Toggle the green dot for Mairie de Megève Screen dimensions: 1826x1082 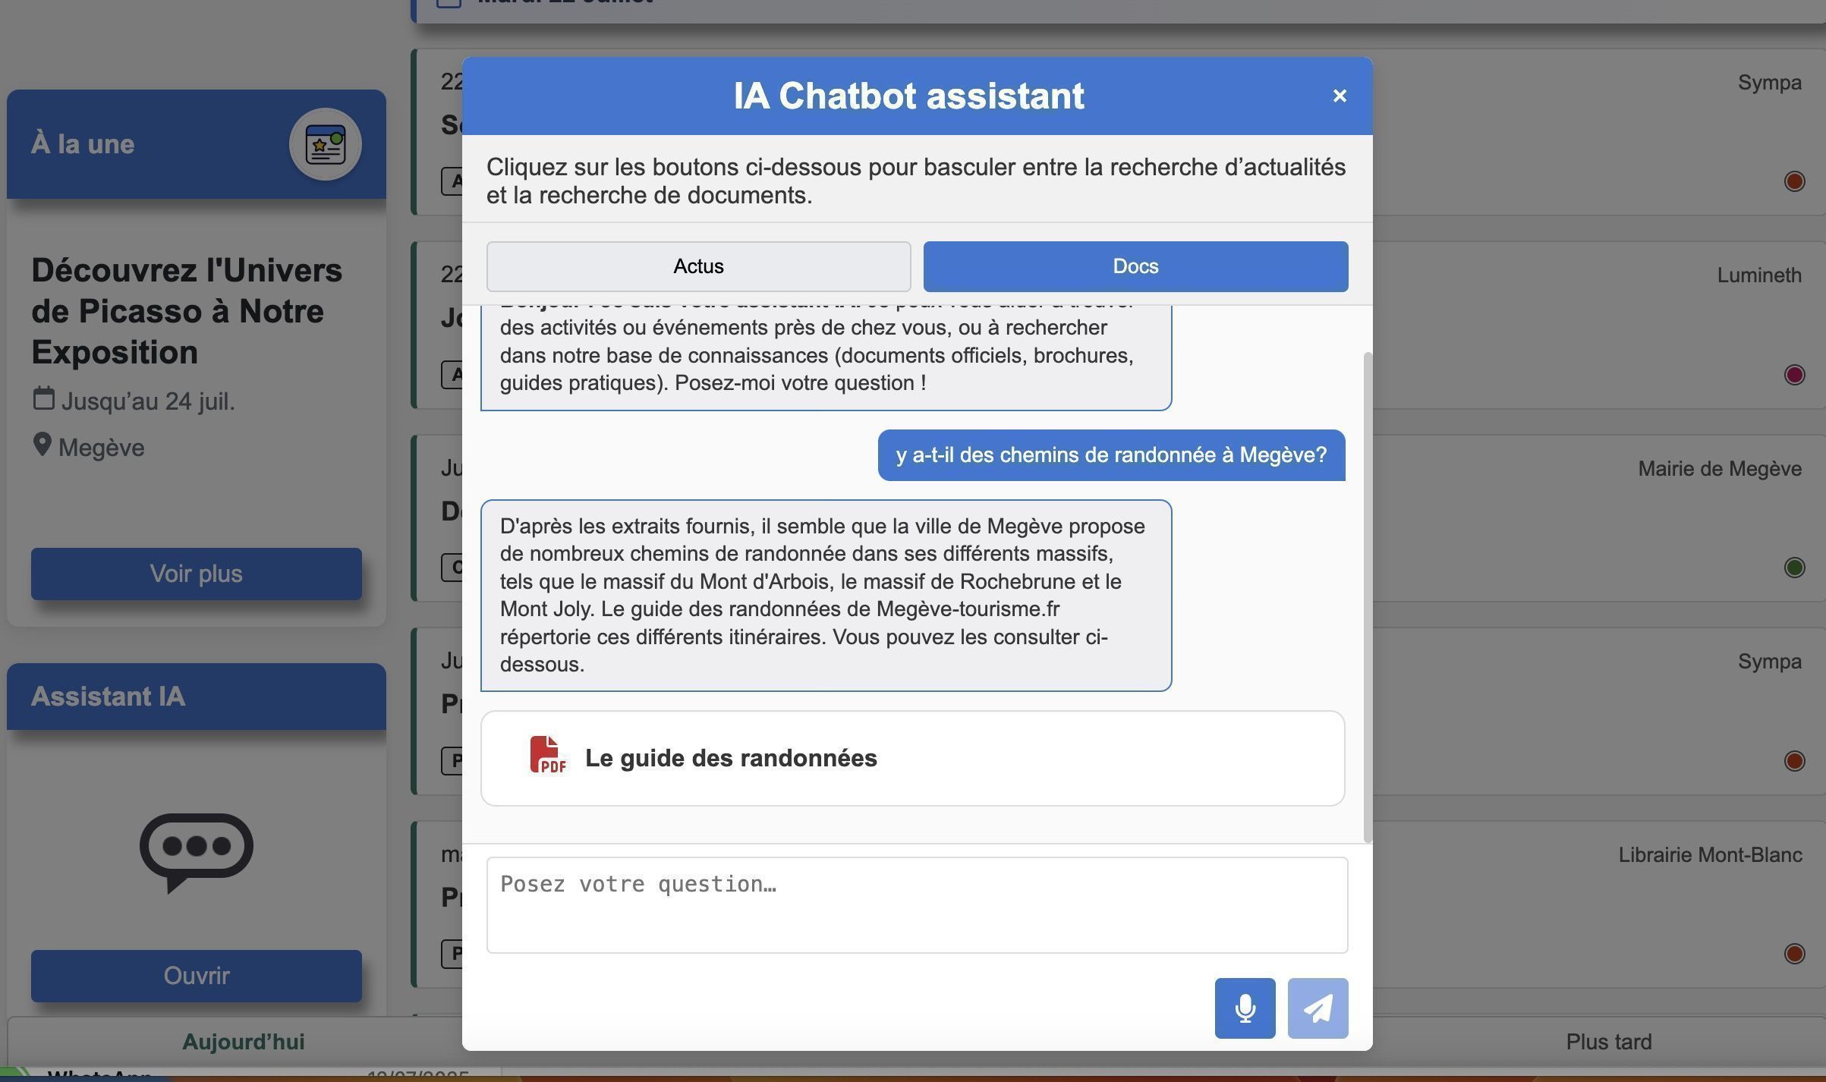(1793, 568)
